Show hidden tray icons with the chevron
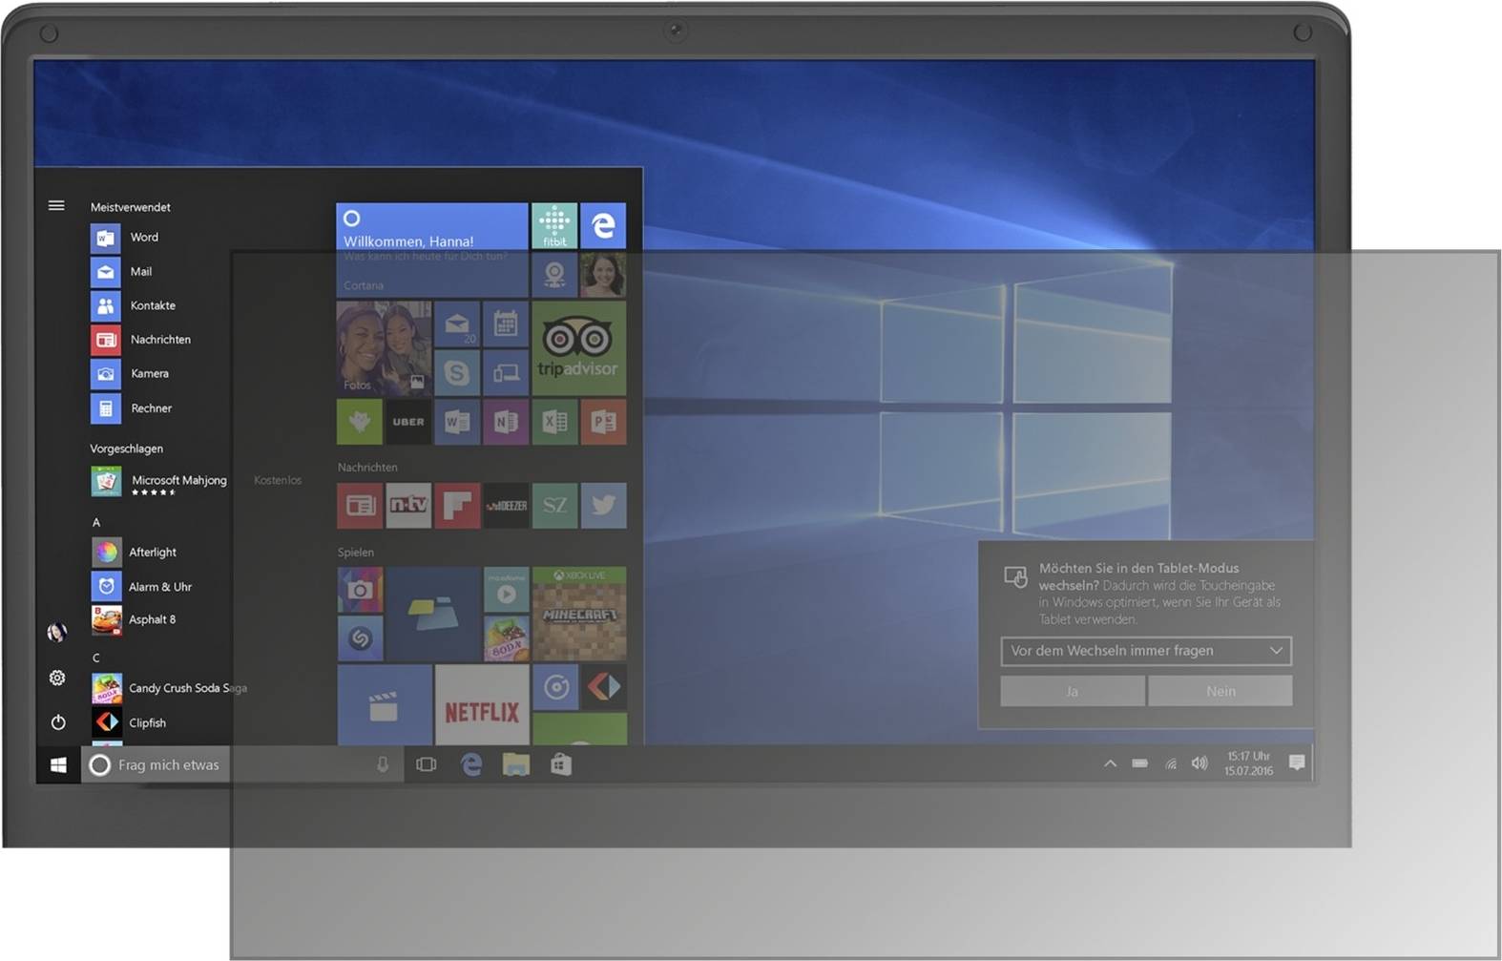1502x961 pixels. coord(1110,763)
